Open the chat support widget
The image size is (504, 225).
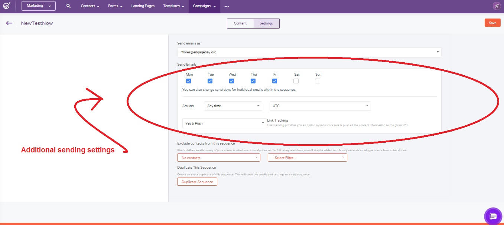tap(493, 216)
